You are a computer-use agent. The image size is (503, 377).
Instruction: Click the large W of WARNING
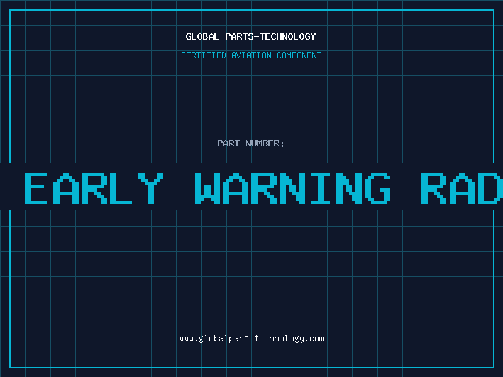pyautogui.click(x=207, y=188)
